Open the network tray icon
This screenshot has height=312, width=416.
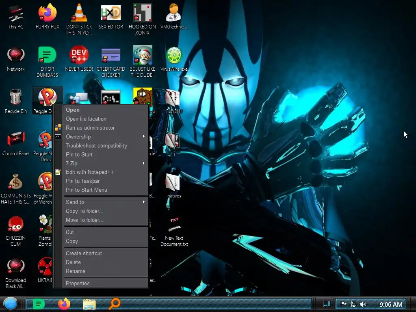point(353,304)
